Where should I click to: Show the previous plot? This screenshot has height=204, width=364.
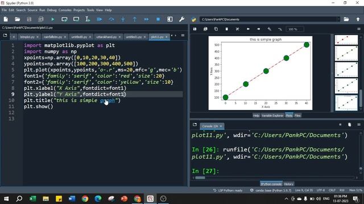(x=248, y=29)
